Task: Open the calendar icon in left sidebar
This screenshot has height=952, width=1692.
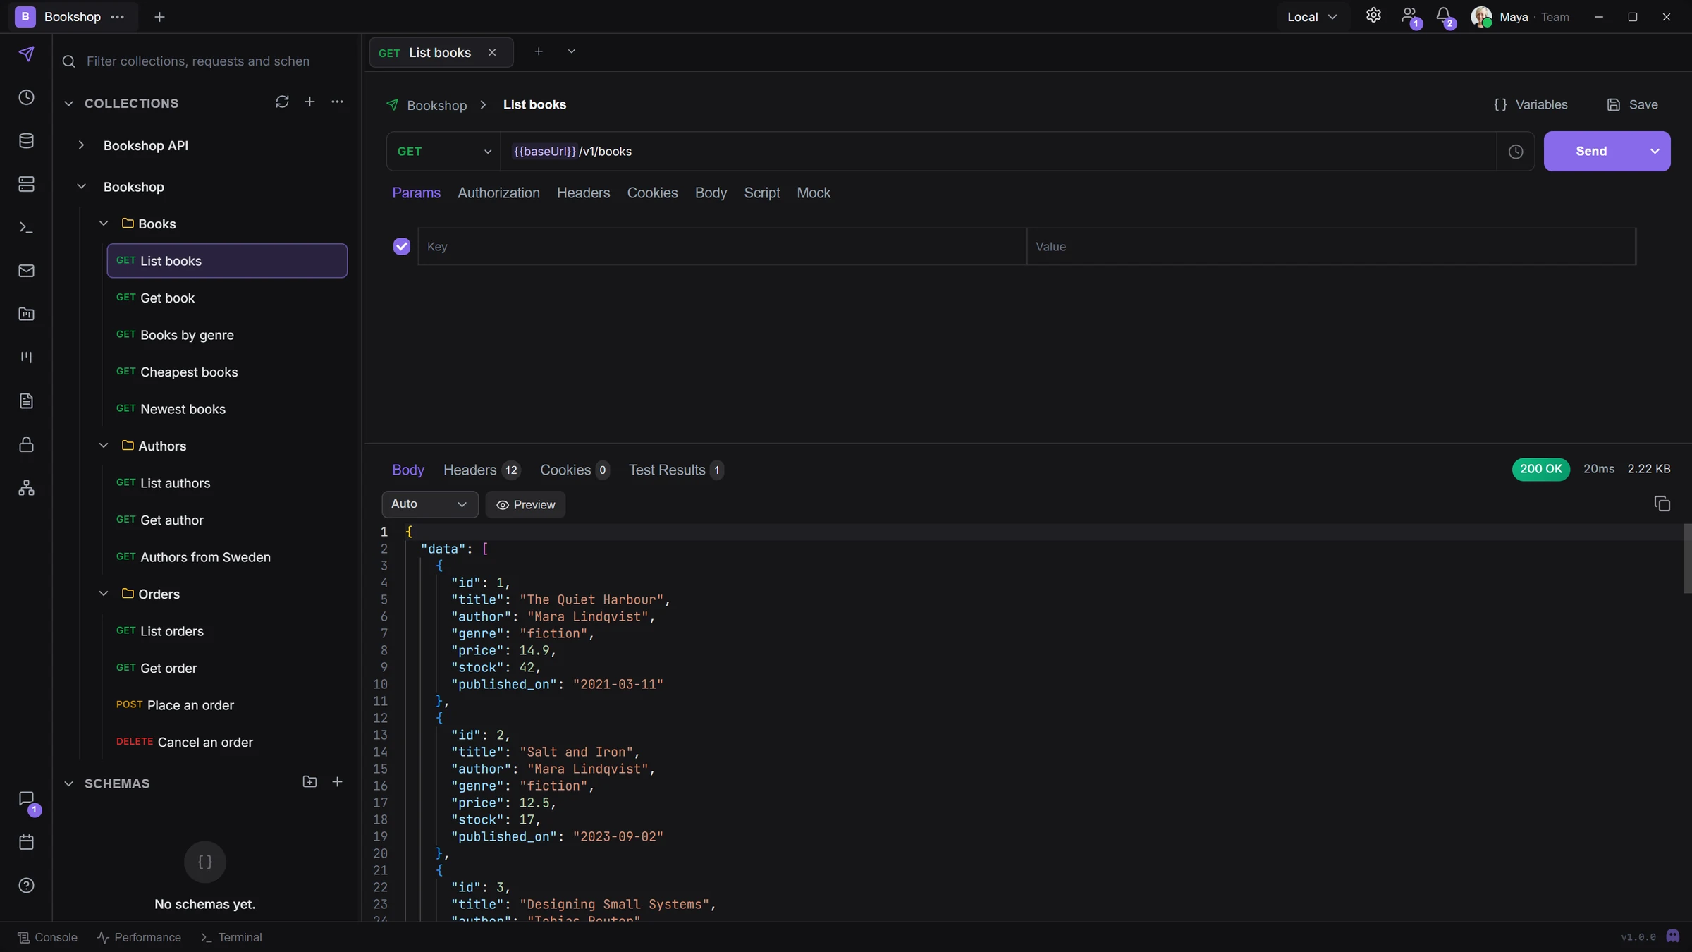Action: 26,842
